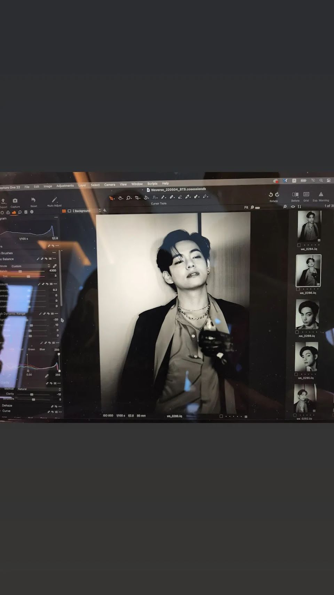Select the orange Select cursor tool
Screen dimensions: 334x595
click(x=112, y=198)
